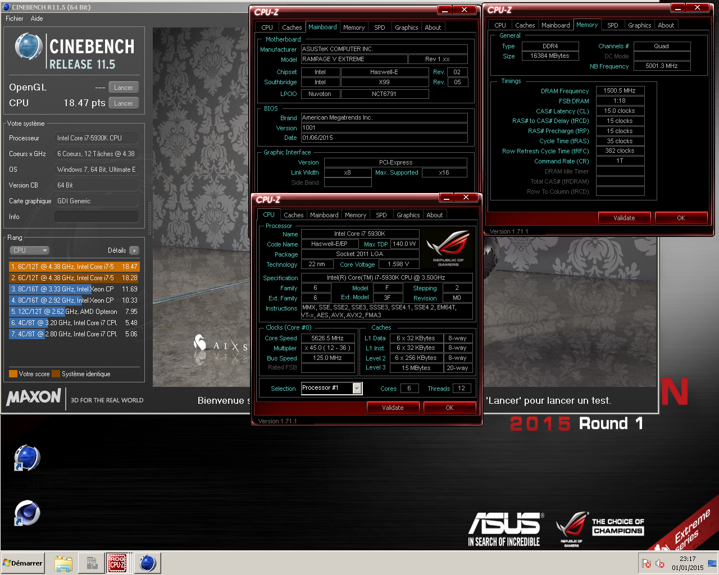The width and height of the screenshot is (719, 575).
Task: Open the Fichier menu in Cinebench
Action: pyautogui.click(x=15, y=19)
